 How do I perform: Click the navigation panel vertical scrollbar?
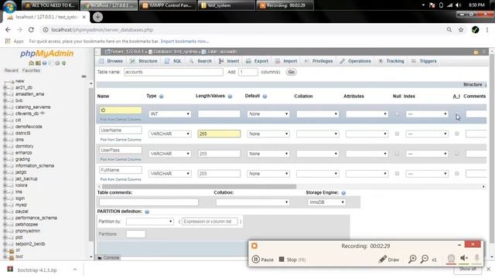tap(91, 164)
